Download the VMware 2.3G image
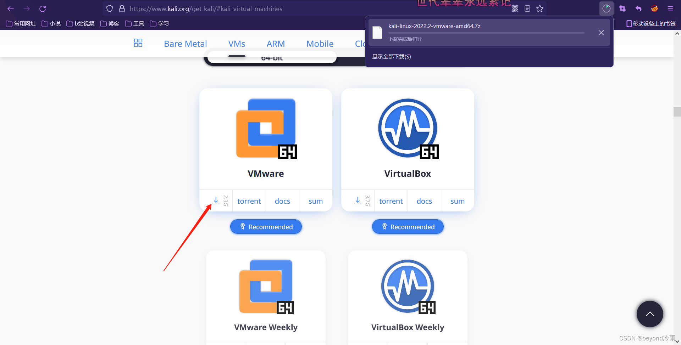681x345 pixels. coord(216,201)
